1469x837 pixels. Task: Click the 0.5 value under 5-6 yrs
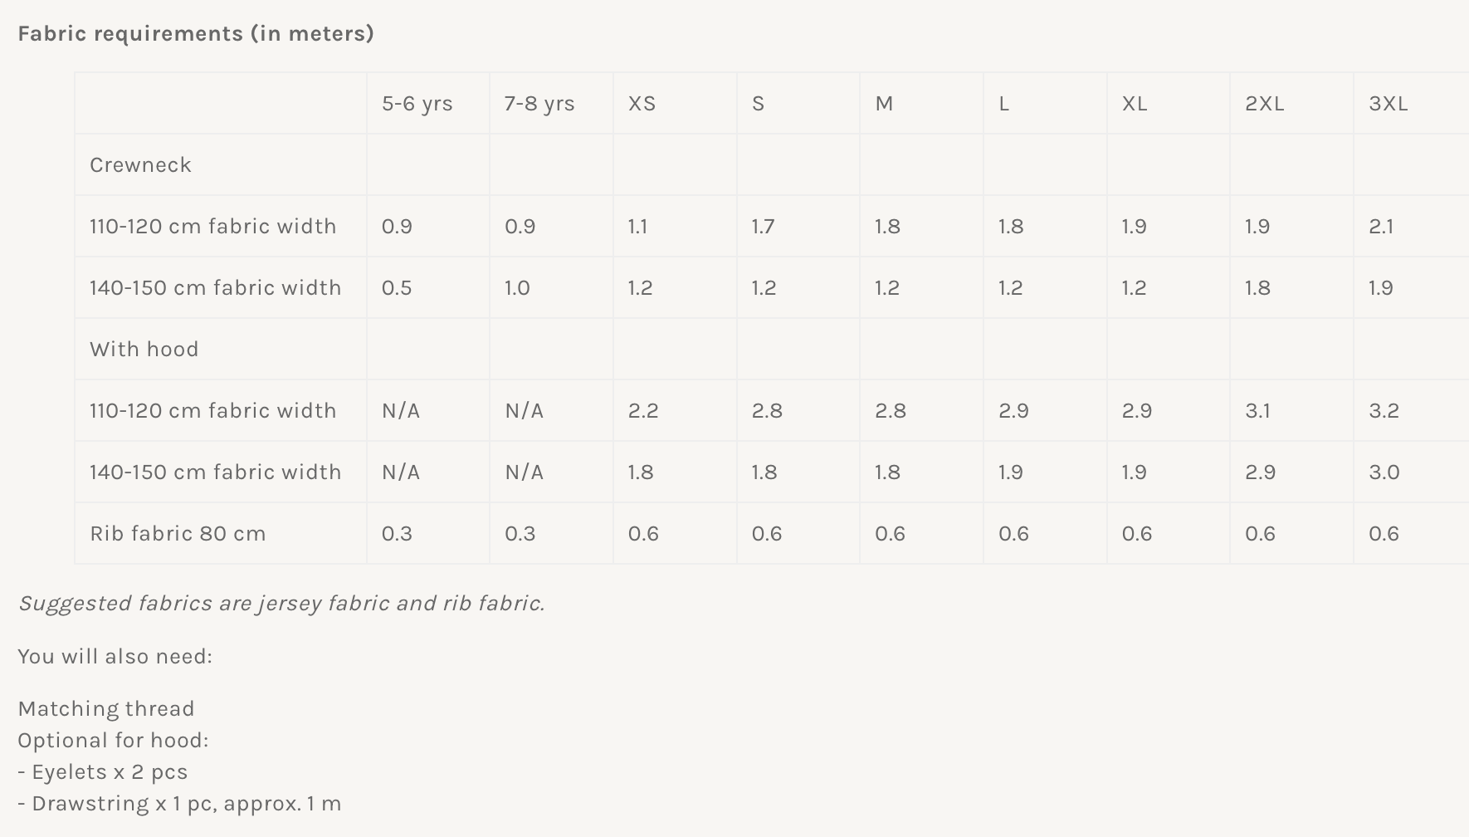click(397, 288)
